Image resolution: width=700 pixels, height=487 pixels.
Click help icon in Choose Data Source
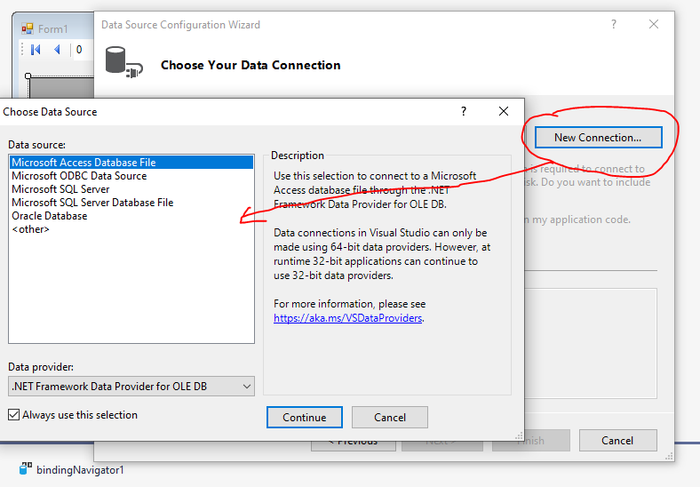[x=464, y=111]
